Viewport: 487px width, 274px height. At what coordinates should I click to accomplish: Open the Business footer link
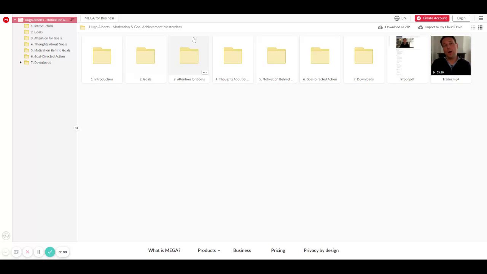coord(242,250)
